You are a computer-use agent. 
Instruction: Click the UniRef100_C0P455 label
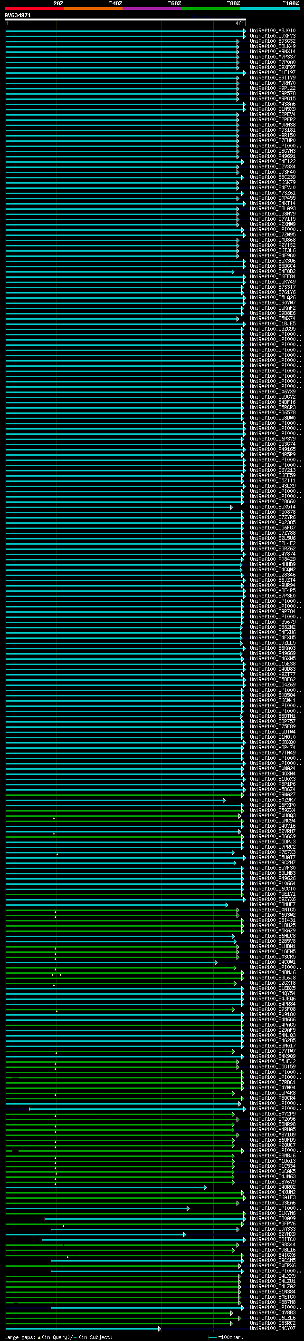tap(272, 198)
